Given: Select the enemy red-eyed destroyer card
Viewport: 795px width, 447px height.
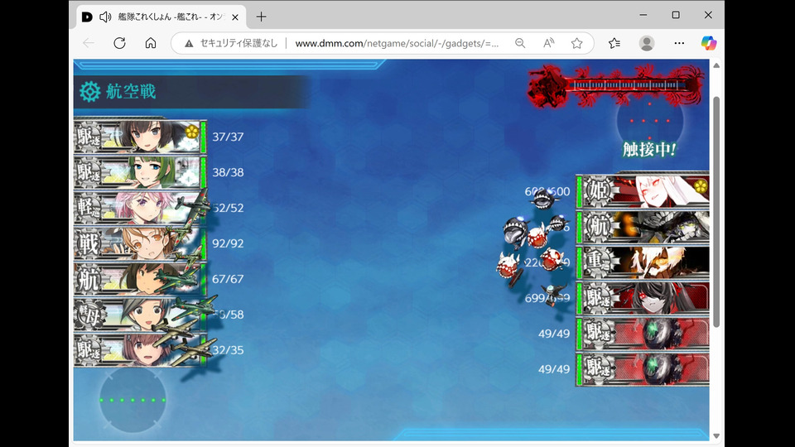Looking at the screenshot, I should pyautogui.click(x=643, y=297).
